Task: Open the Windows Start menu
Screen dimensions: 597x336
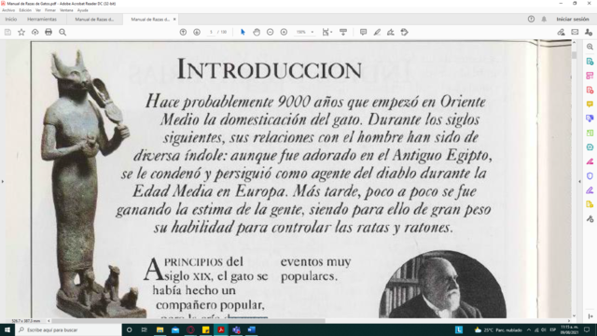Action: pos(7,329)
